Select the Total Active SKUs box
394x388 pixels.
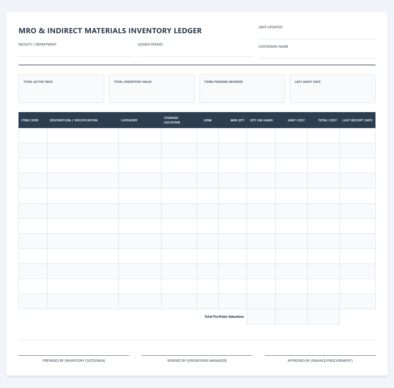coord(61,89)
